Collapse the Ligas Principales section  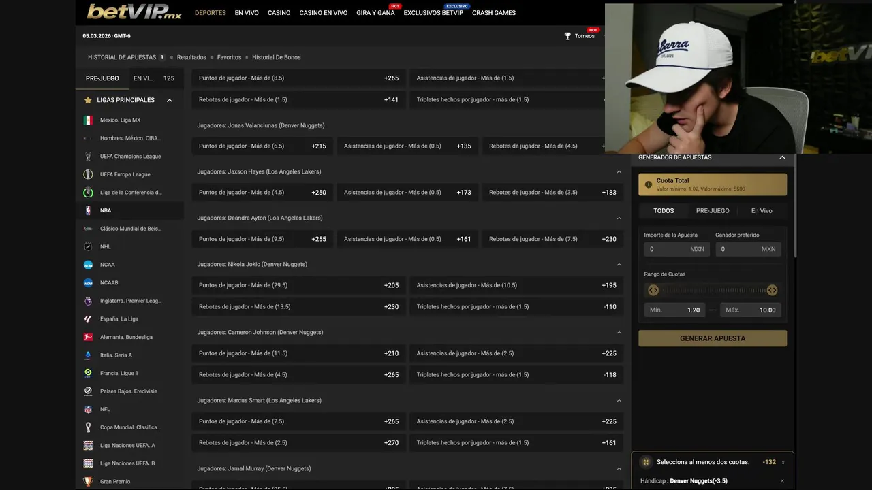tap(170, 100)
